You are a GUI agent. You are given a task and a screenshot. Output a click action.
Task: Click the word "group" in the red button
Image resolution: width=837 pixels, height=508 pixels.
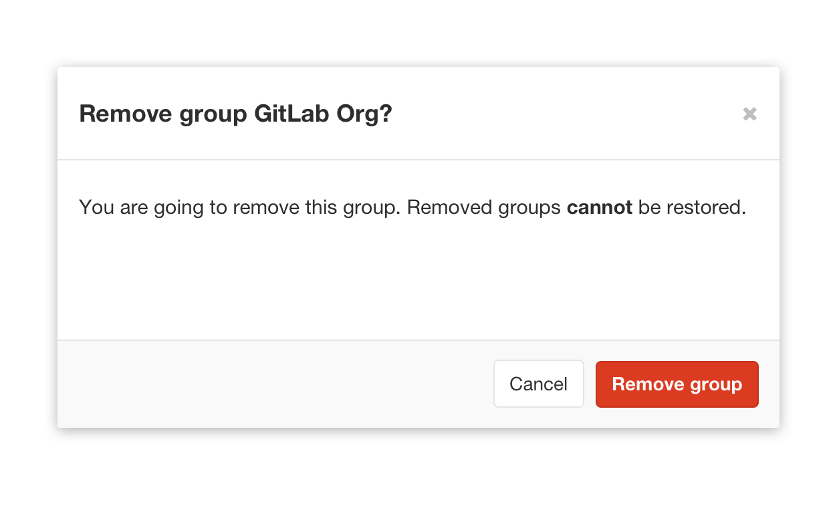[715, 384]
